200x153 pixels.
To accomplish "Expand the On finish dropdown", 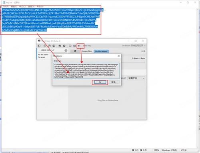I will pyautogui.click(x=134, y=45).
